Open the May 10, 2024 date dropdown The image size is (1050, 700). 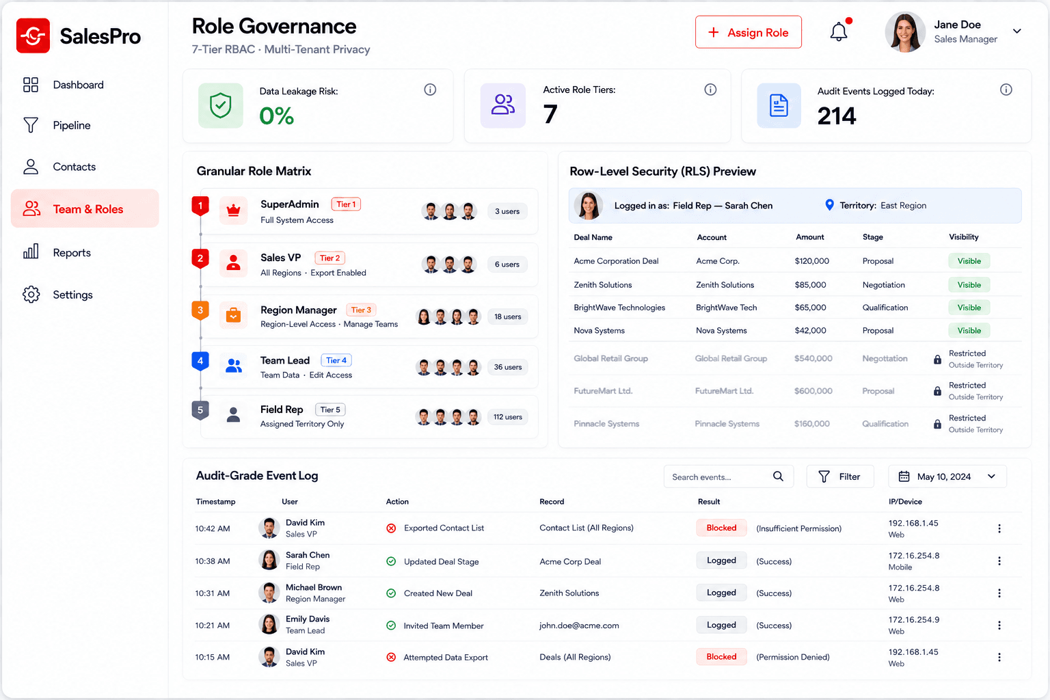pyautogui.click(x=947, y=476)
